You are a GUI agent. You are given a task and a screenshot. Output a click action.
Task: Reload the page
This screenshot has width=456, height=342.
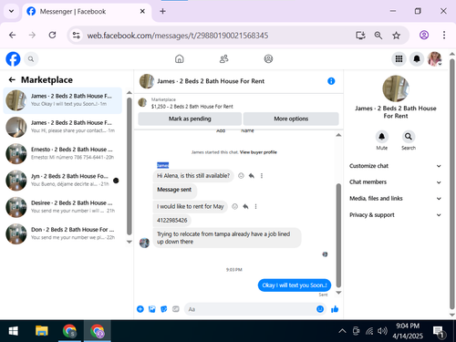52,36
